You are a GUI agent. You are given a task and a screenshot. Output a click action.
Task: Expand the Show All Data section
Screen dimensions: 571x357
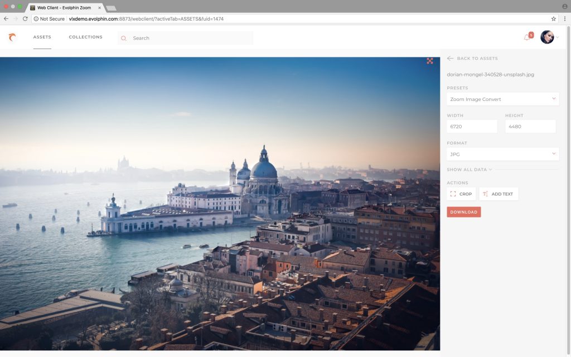pos(470,170)
